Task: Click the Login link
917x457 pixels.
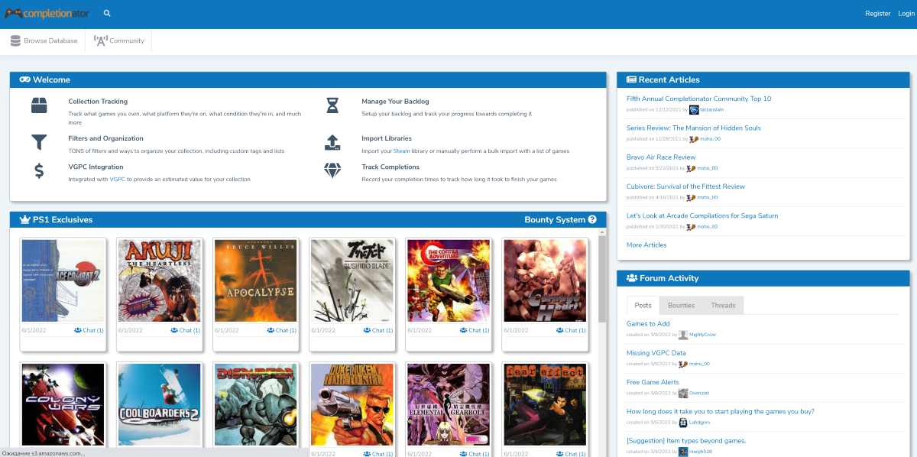Action: [x=906, y=14]
